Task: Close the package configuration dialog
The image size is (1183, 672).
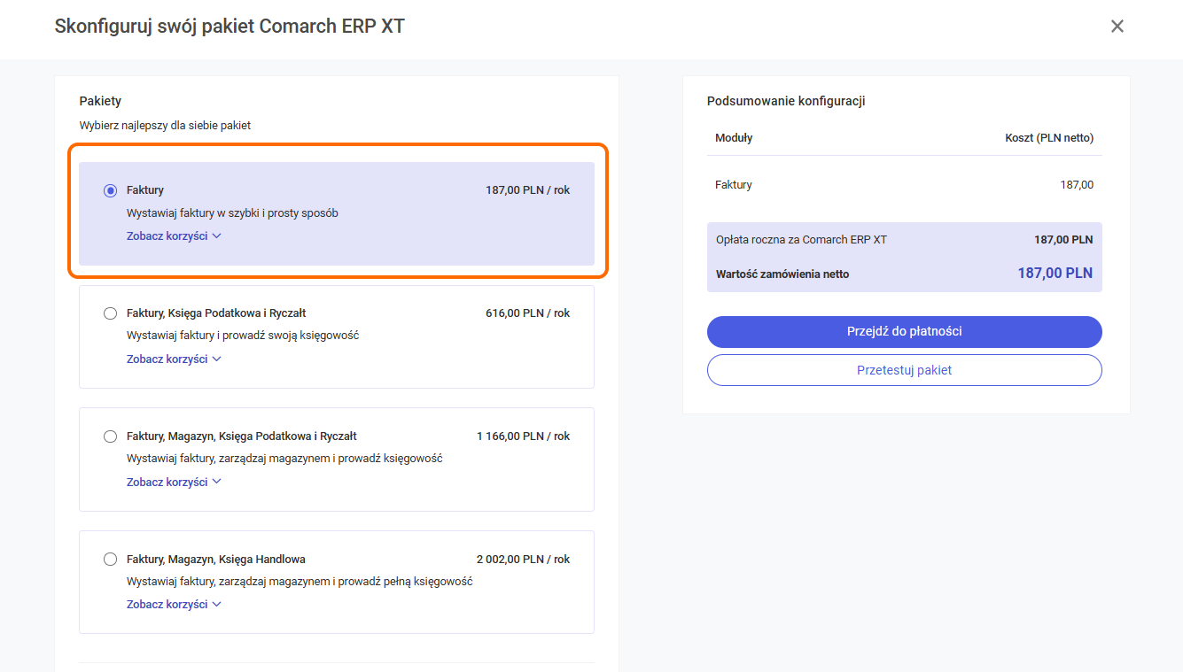Action: (x=1117, y=27)
